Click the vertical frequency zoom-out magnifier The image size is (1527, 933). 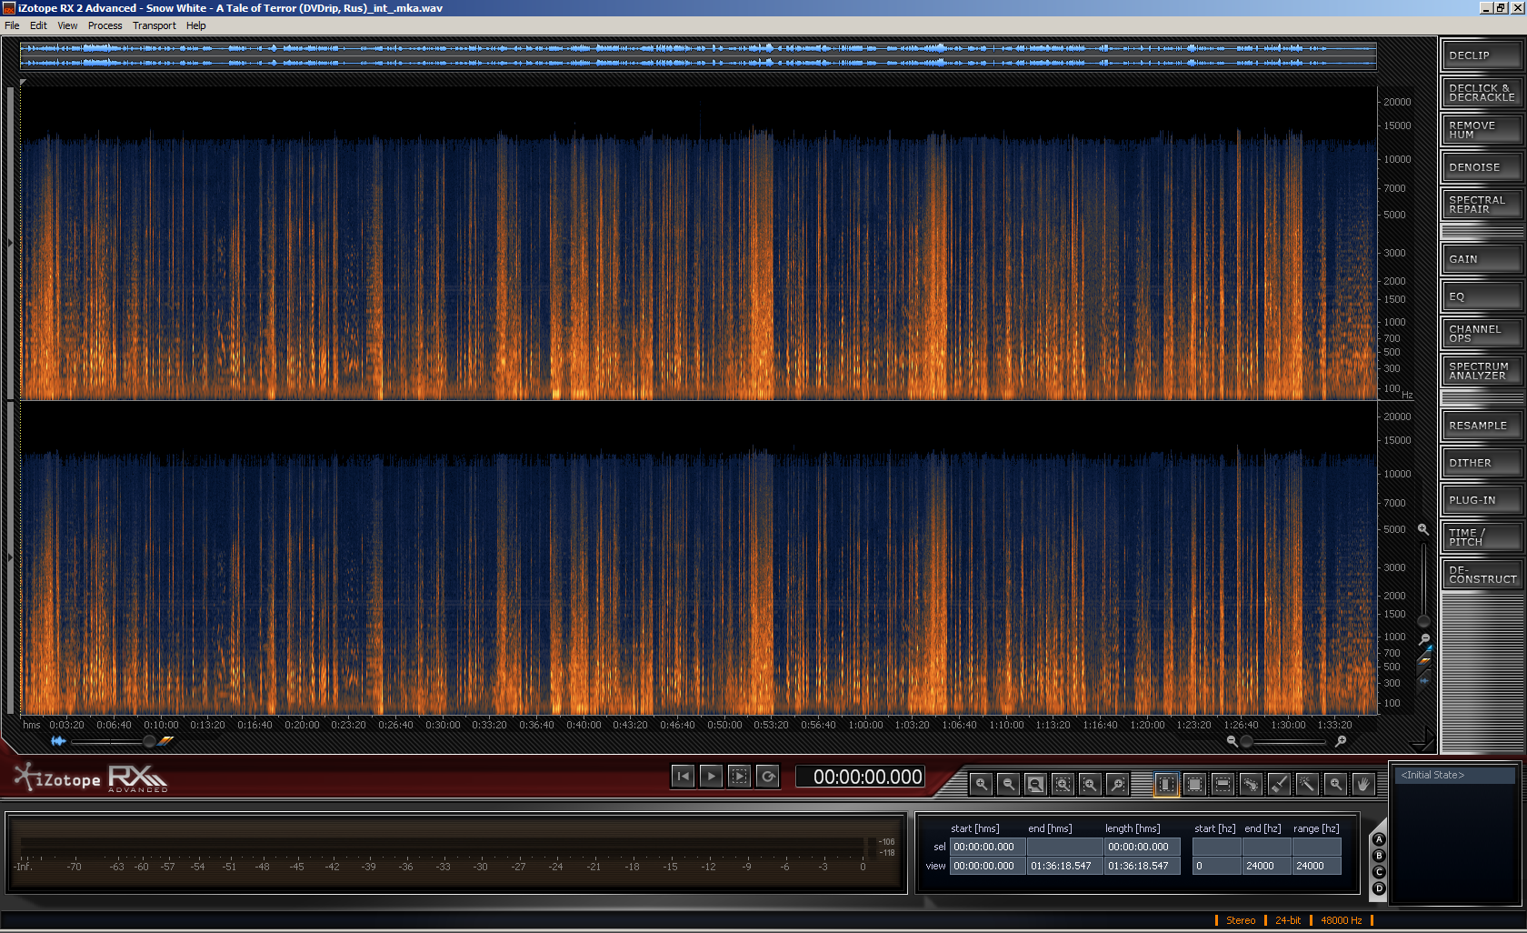coord(1424,639)
